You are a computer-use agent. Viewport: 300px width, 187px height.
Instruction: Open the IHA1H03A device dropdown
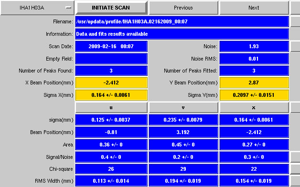tap(37, 8)
